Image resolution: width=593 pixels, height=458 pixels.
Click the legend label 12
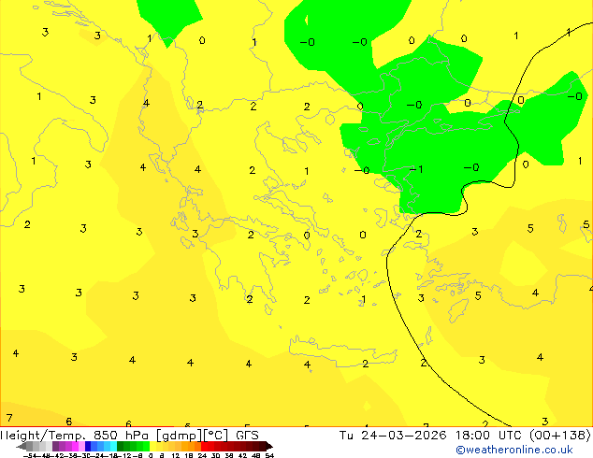(176, 455)
